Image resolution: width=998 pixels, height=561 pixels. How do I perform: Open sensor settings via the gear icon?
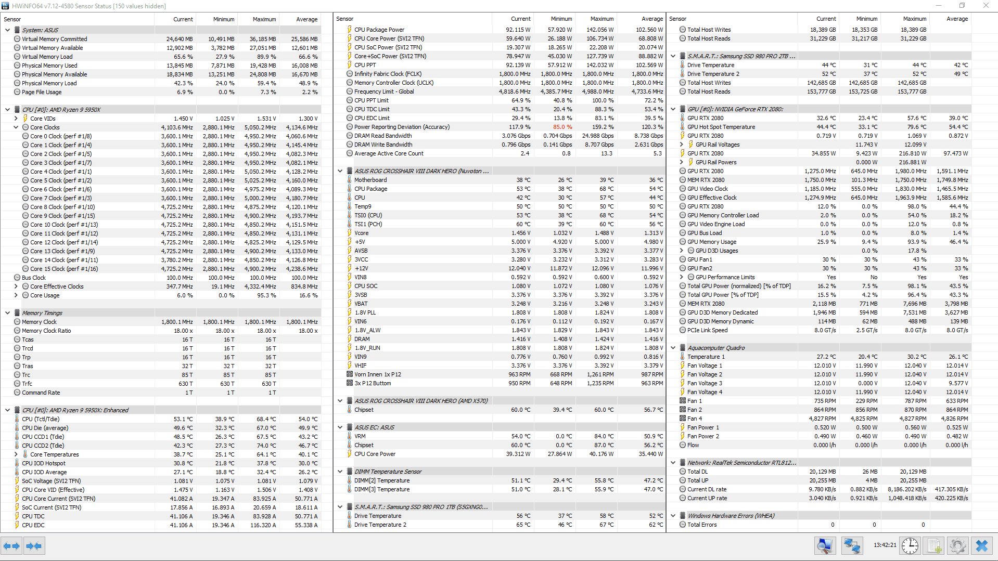click(957, 545)
